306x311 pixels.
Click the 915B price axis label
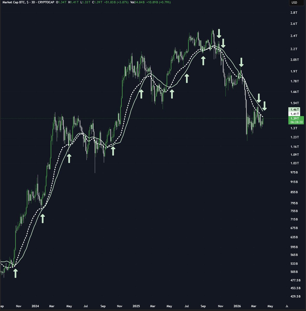[x=294, y=182]
